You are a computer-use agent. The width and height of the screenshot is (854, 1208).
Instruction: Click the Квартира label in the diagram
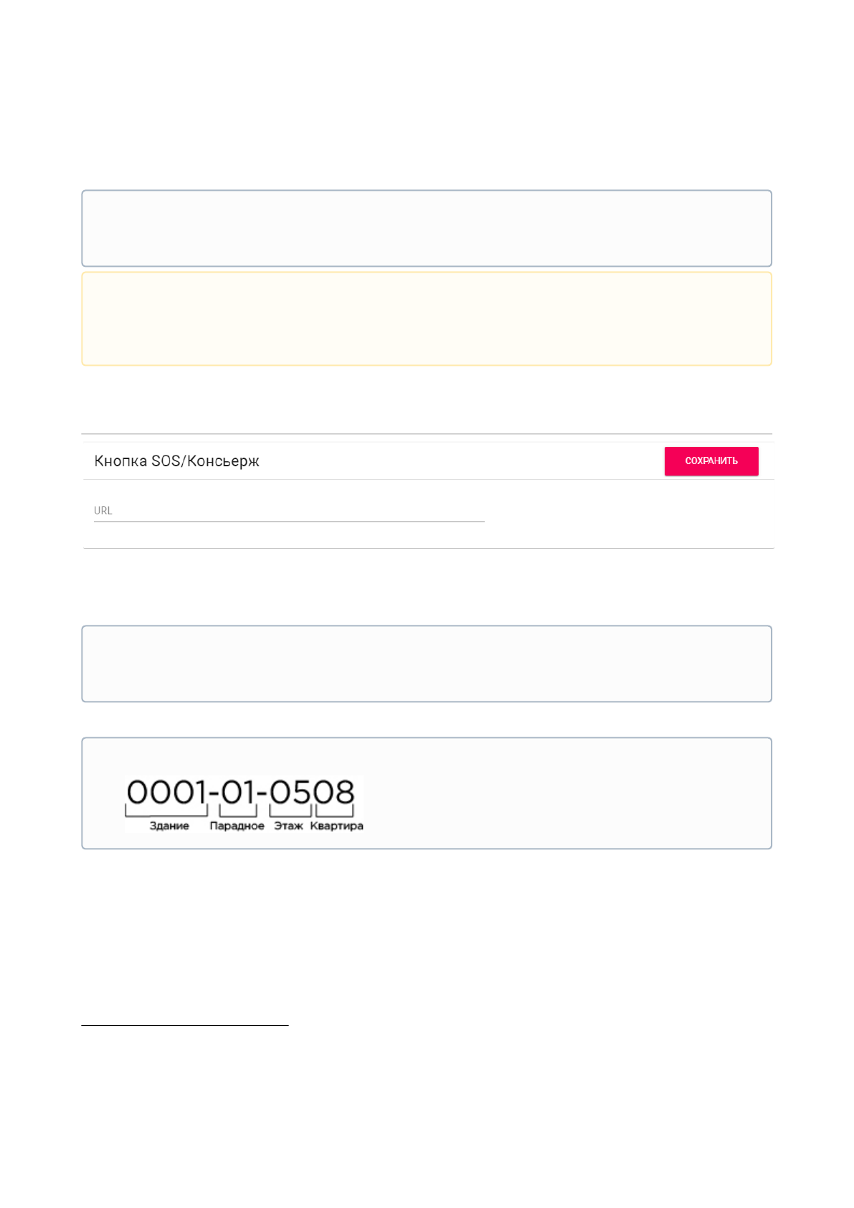[x=336, y=826]
